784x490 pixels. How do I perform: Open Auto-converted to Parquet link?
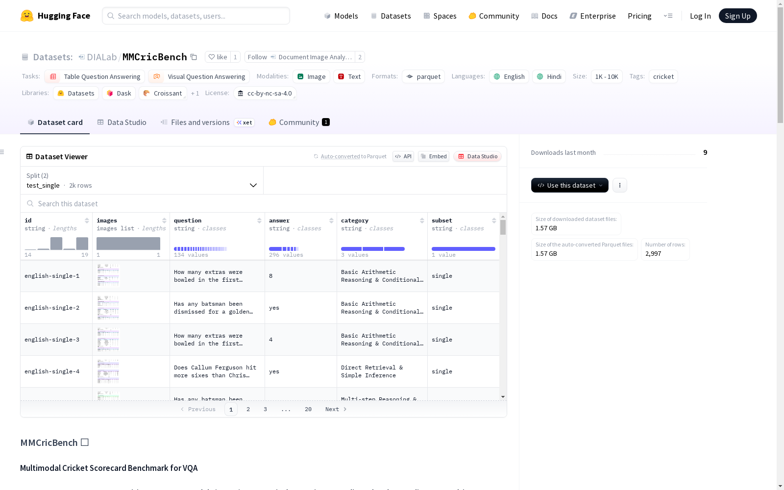pyautogui.click(x=353, y=156)
